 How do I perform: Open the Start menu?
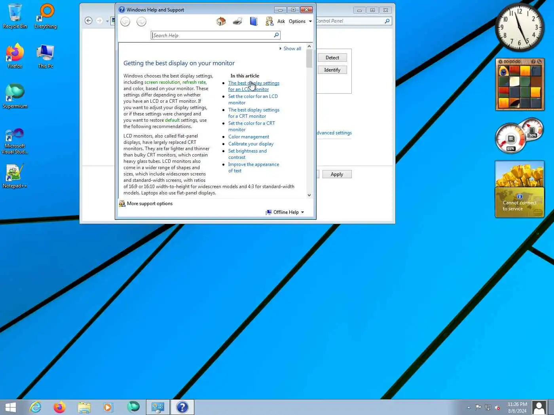pyautogui.click(x=11, y=407)
